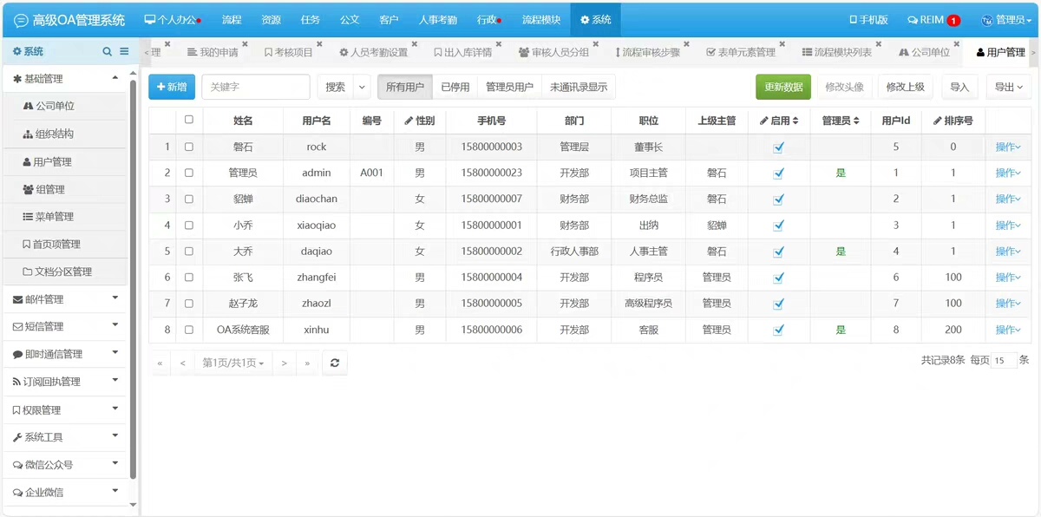Open the dropdown arrow next to 搜索
The height and width of the screenshot is (517, 1041).
tap(362, 87)
